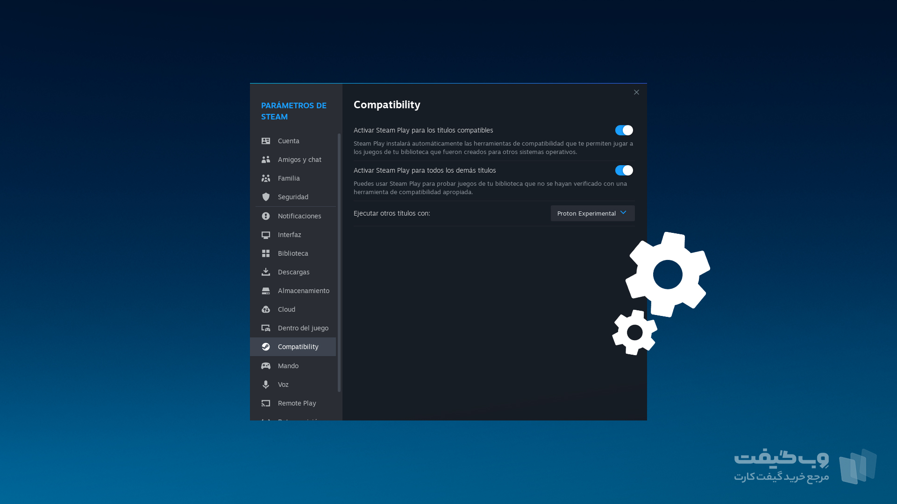Click the Notificaciones alert icon

point(266,216)
